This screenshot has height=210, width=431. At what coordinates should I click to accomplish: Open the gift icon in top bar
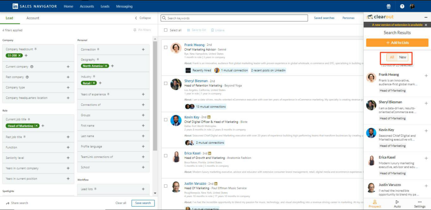[388, 6]
